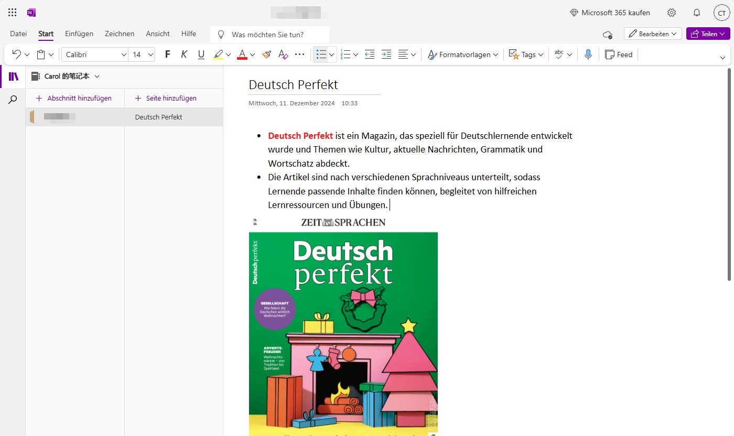Open the Carol notebook selector dropdown
Screen dimensions: 734x436
click(x=65, y=77)
